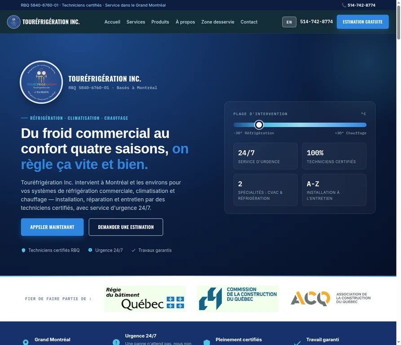Open the Commission de la construction du Québec logo
The height and width of the screenshot is (345, 401).
click(238, 299)
